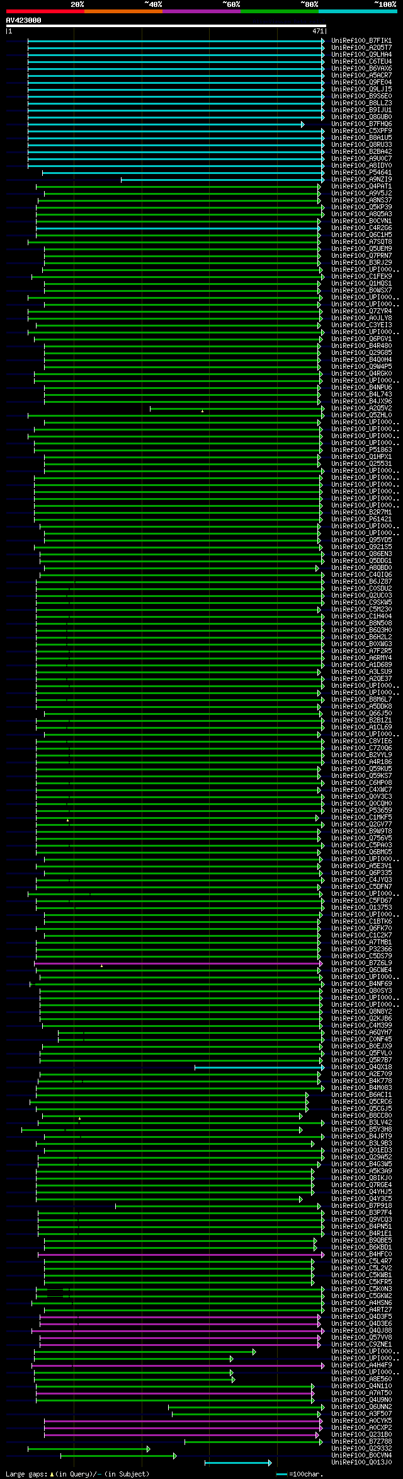Viewport: 403px width, 1479px height.
Task: Click the UniRef100_B7FHQ6 label
Action: pyautogui.click(x=361, y=124)
